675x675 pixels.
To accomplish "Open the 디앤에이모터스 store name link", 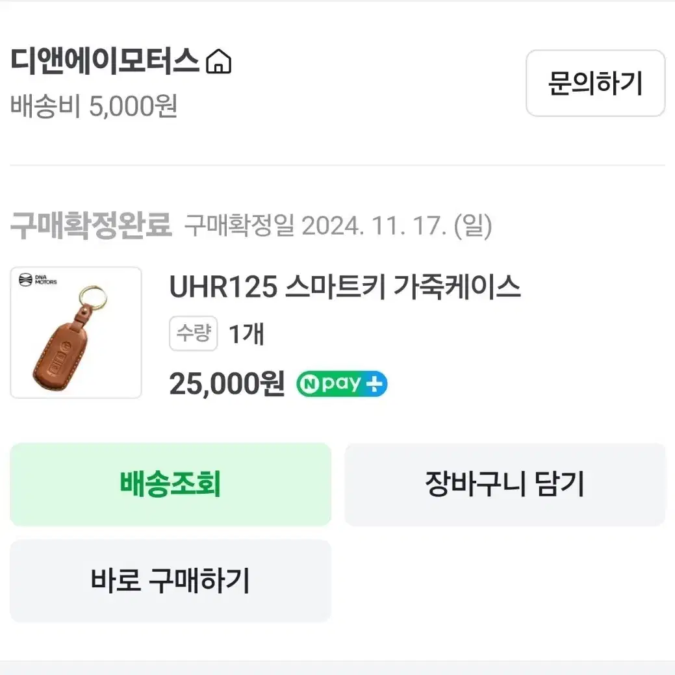I will [104, 61].
